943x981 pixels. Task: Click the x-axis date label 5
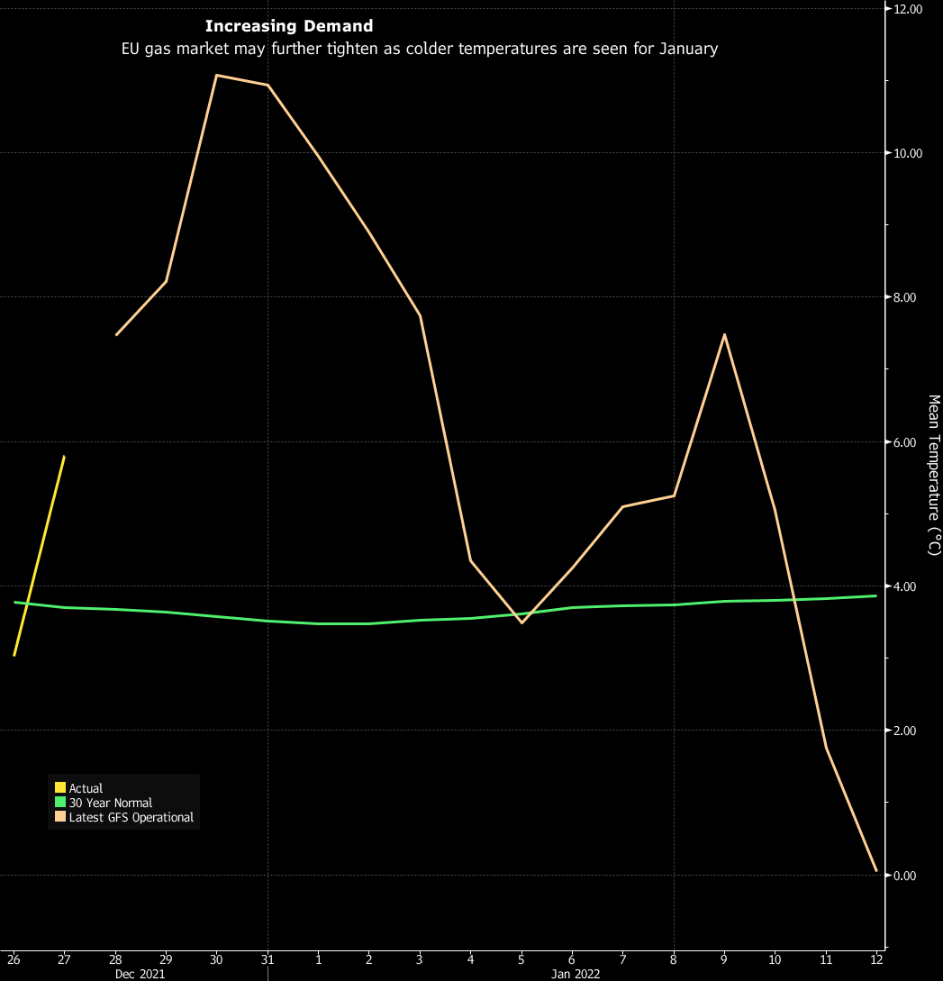coord(521,959)
